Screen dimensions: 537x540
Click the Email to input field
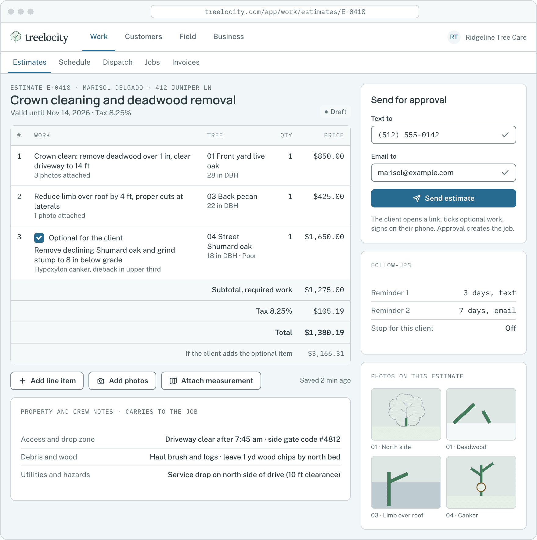click(x=443, y=173)
